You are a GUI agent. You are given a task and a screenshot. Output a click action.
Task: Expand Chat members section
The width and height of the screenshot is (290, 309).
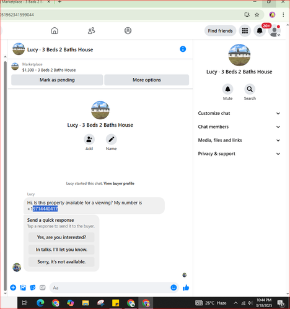point(239,127)
